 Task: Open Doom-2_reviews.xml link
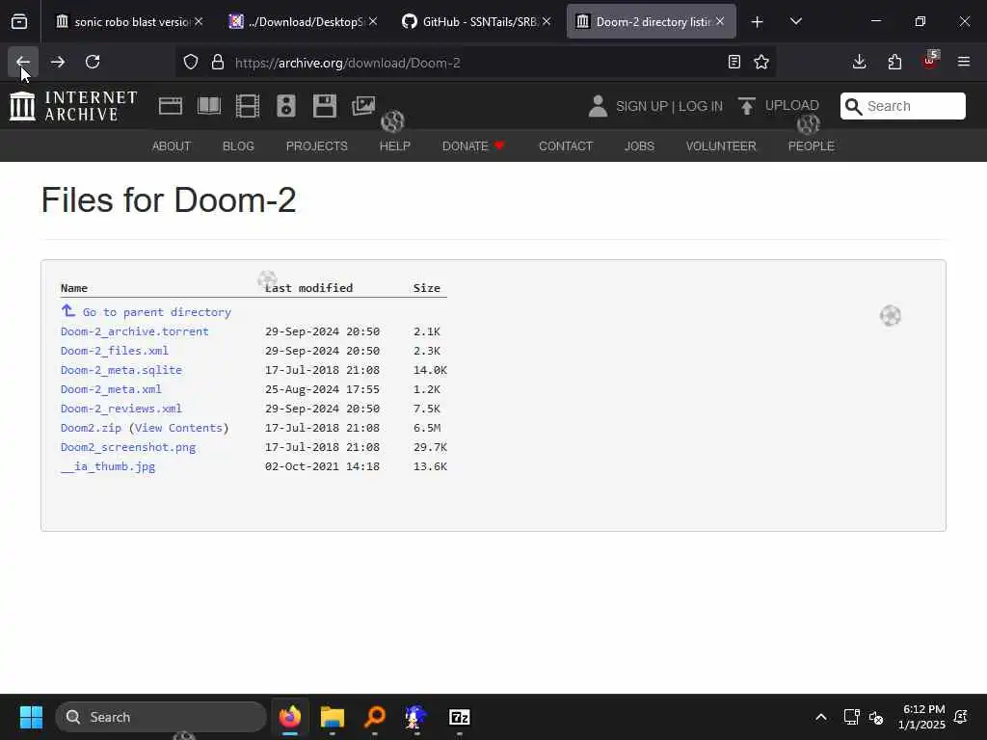pyautogui.click(x=121, y=409)
